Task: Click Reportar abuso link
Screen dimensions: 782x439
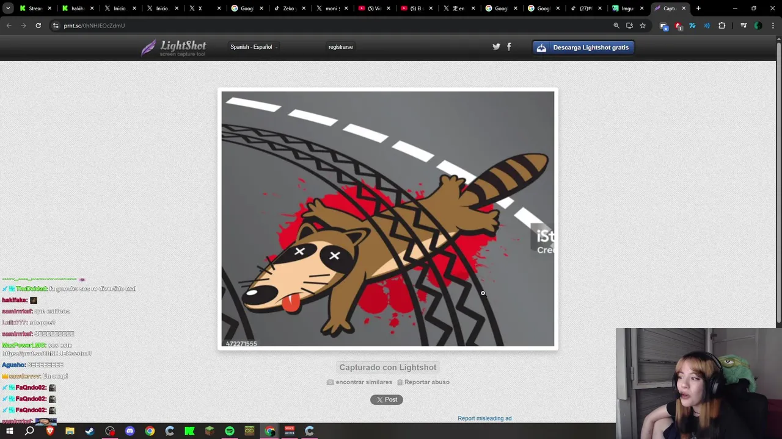Action: point(427,382)
